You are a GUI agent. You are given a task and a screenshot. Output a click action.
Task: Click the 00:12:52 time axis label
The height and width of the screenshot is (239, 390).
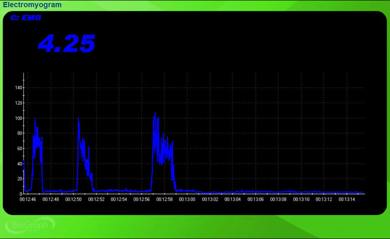click(x=96, y=199)
